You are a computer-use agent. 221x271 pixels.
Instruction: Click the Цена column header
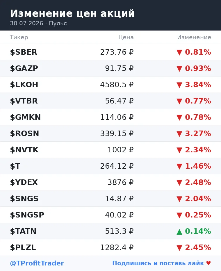coord(126,37)
